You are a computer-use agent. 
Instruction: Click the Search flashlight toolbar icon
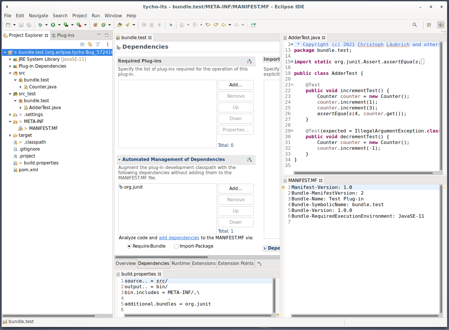click(x=127, y=25)
